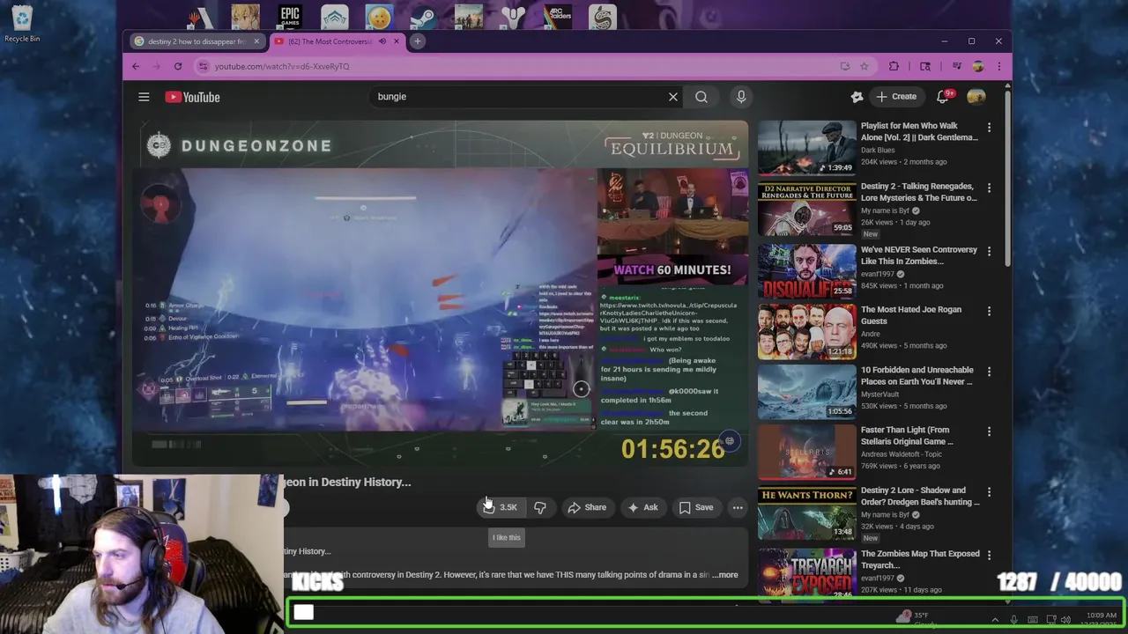Open options menu for 'Faster Than Light' video
This screenshot has height=634, width=1128.
(x=989, y=431)
